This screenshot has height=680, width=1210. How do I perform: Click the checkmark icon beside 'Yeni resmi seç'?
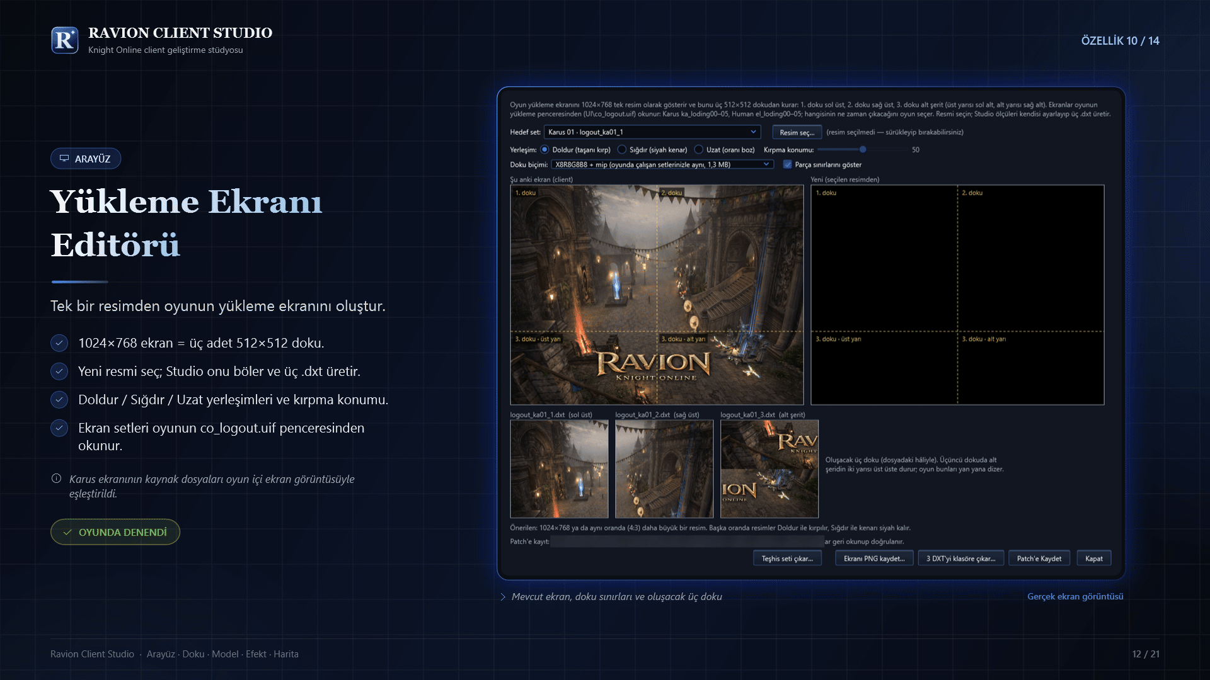tap(59, 371)
